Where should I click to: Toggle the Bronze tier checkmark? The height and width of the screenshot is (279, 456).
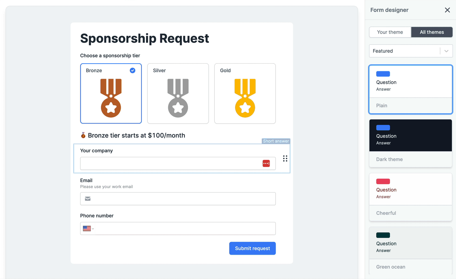[x=133, y=70]
